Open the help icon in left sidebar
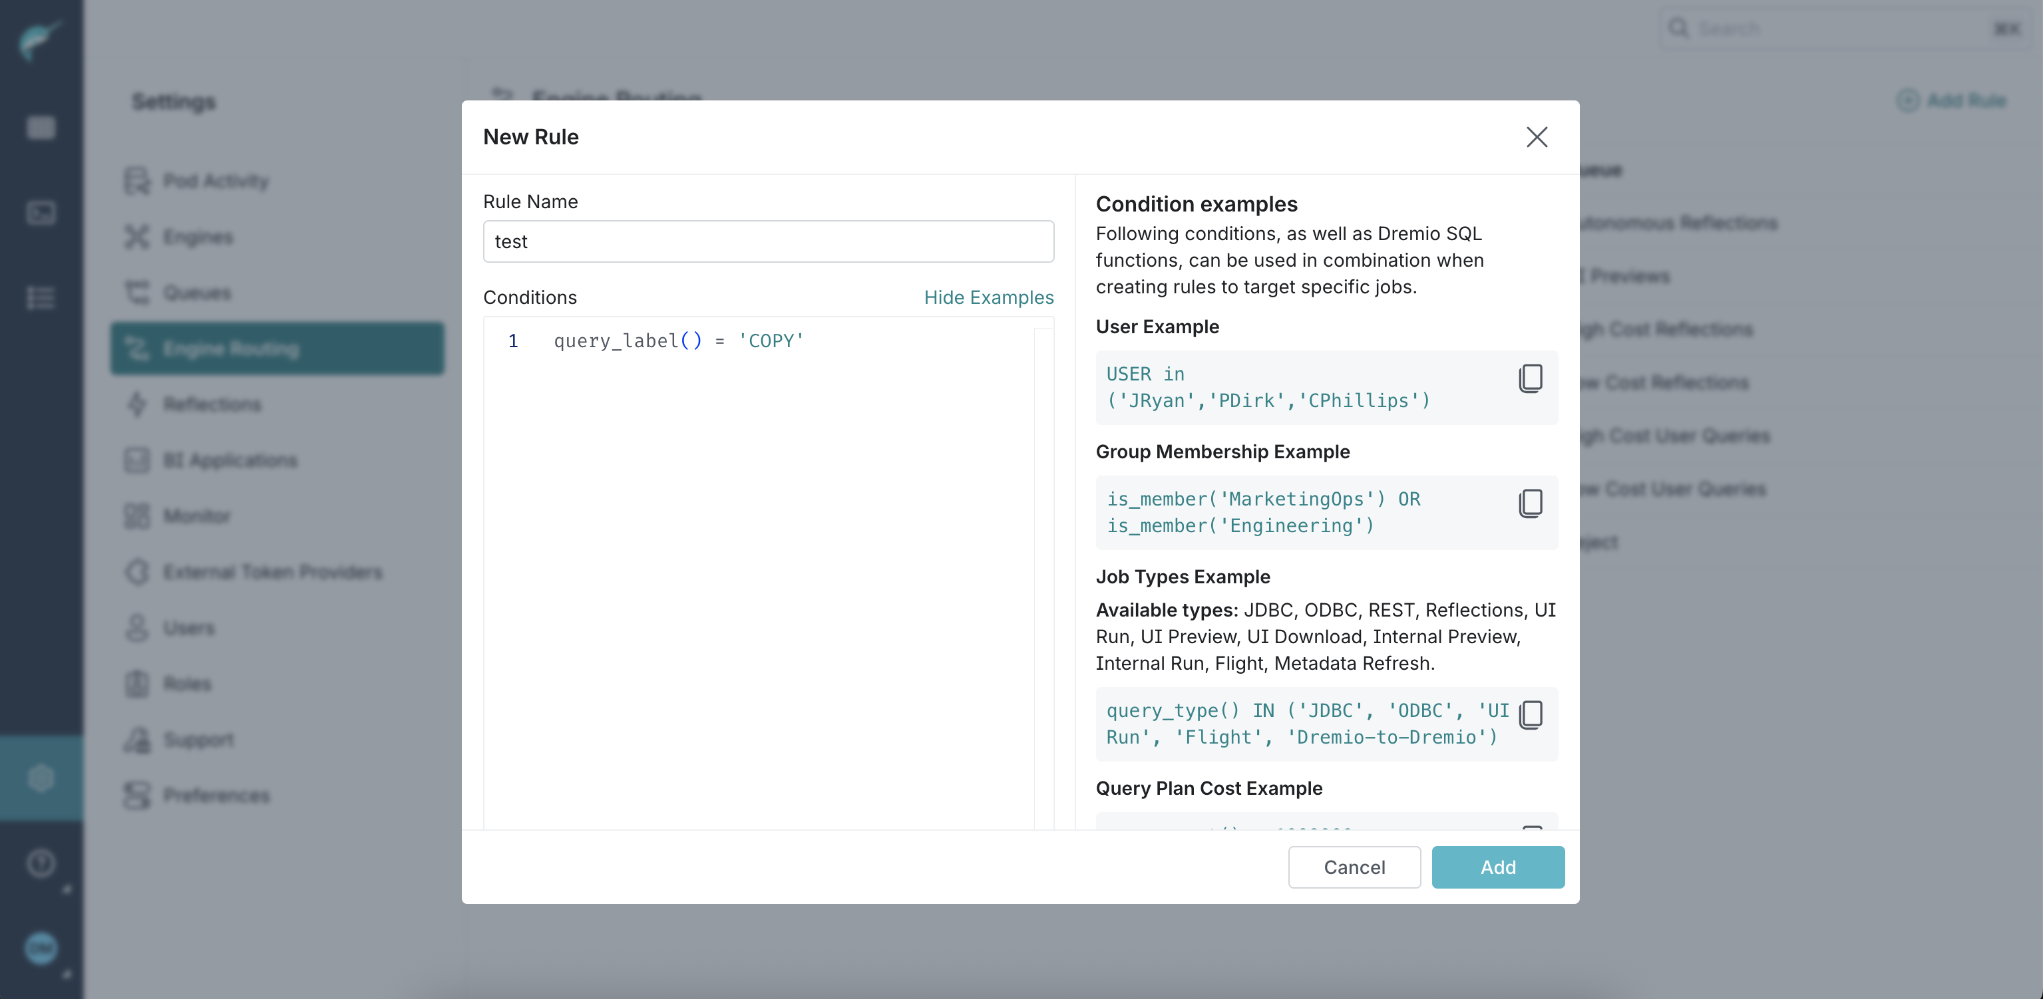The height and width of the screenshot is (999, 2043). [x=41, y=863]
